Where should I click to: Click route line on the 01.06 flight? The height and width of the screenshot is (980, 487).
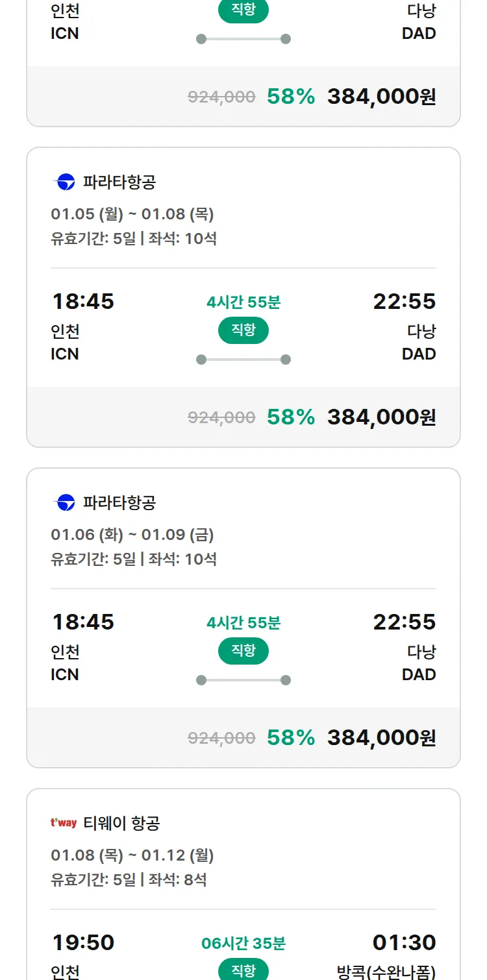[243, 680]
